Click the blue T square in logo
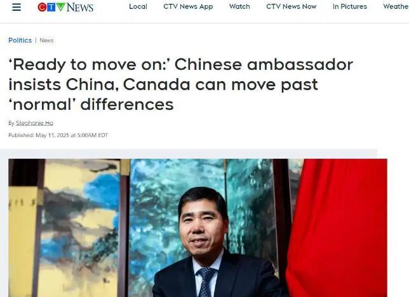 tap(51, 8)
